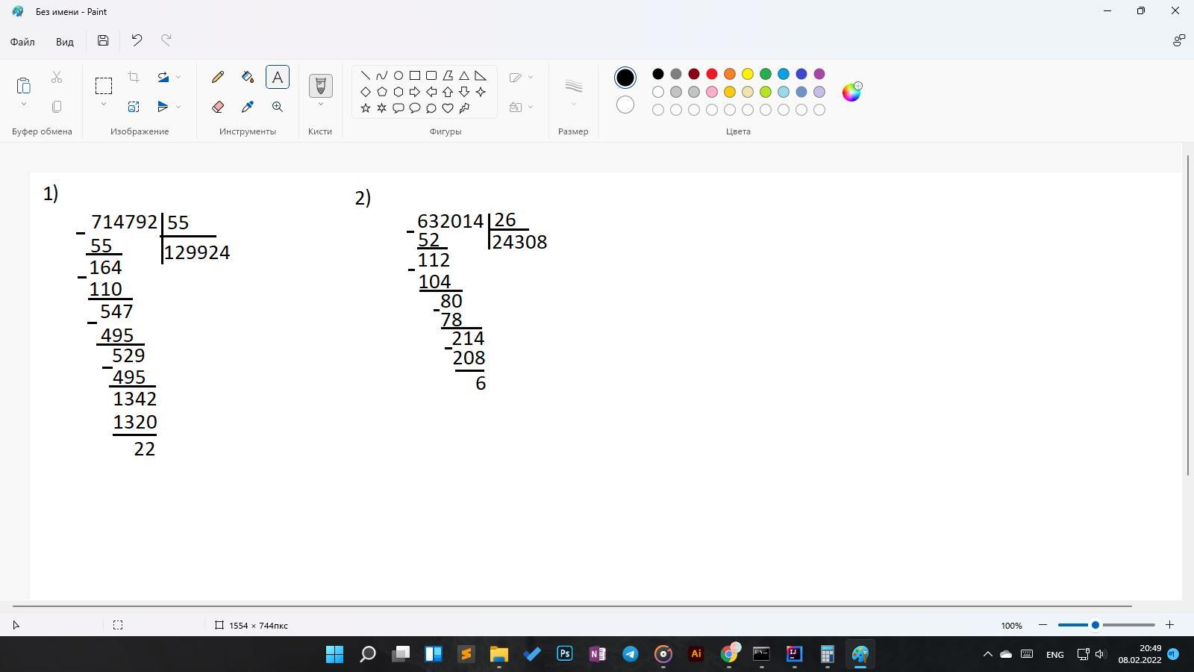The height and width of the screenshot is (672, 1194).
Task: Expand the Flip options arrow
Action: tap(178, 107)
